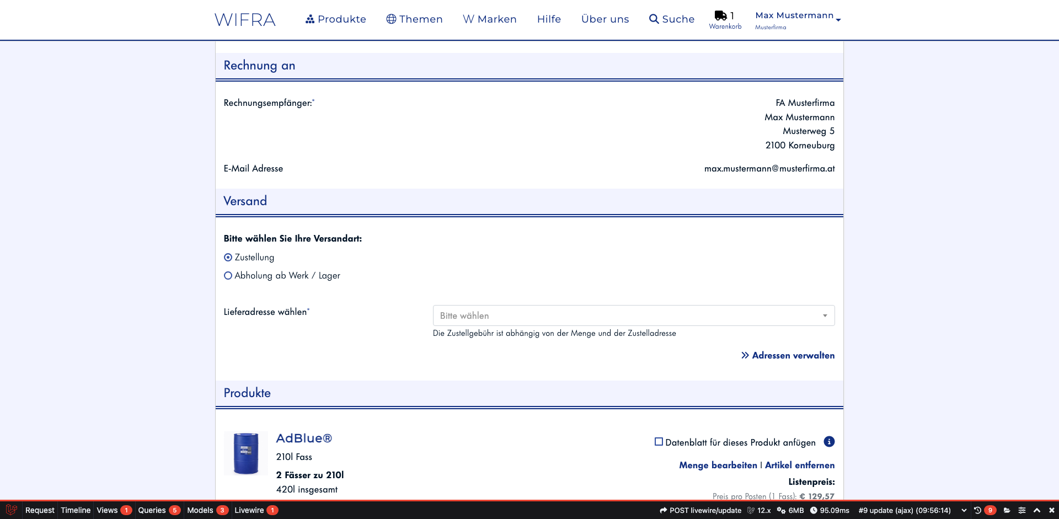
Task: Open debugbar request history clock icon
Action: pyautogui.click(x=977, y=510)
